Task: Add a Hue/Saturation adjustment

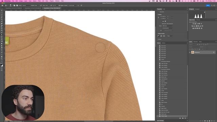Action: point(192,26)
